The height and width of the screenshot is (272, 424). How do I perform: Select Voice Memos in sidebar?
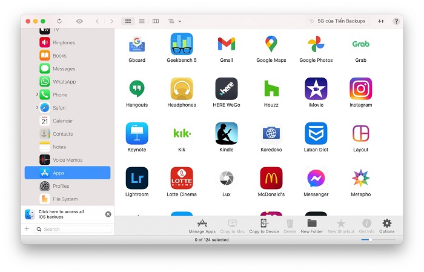coord(67,160)
